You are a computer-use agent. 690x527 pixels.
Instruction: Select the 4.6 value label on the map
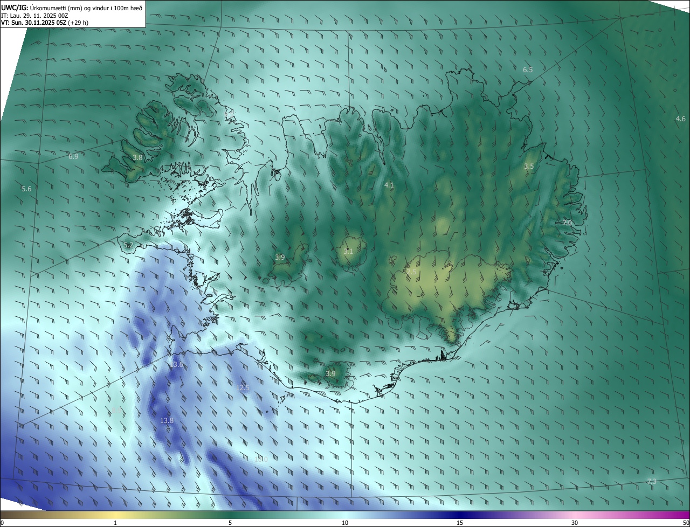681,119
